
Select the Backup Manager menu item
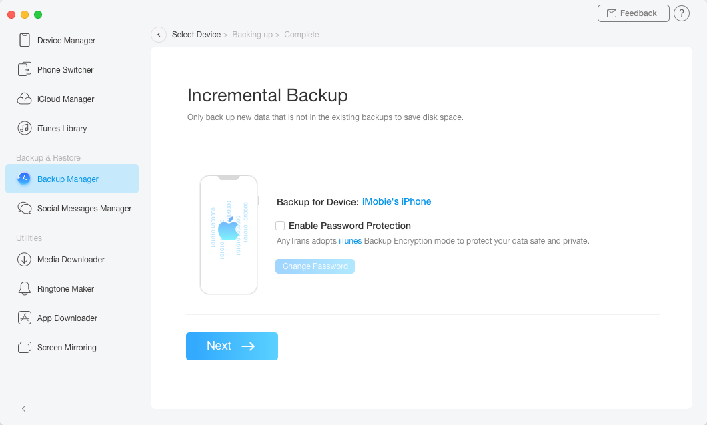coord(72,179)
